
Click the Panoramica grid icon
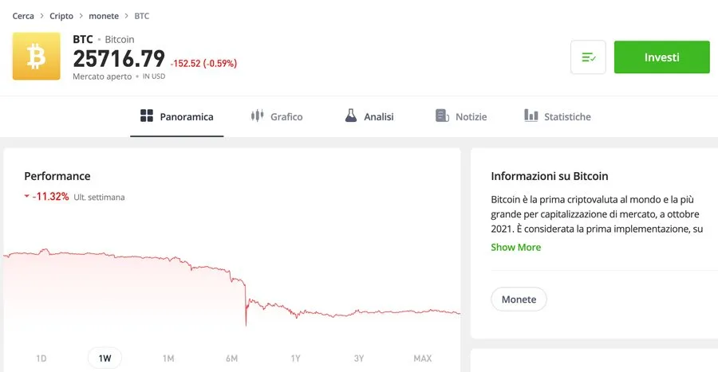147,116
